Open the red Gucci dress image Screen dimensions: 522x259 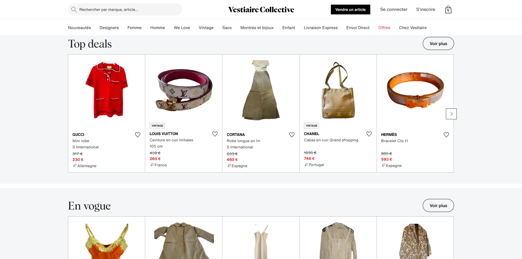pyautogui.click(x=107, y=90)
